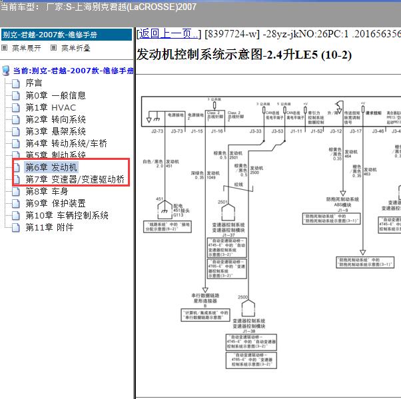Click terminal label J1-15 in the diagram
The height and width of the screenshot is (399, 401).
pos(197,131)
